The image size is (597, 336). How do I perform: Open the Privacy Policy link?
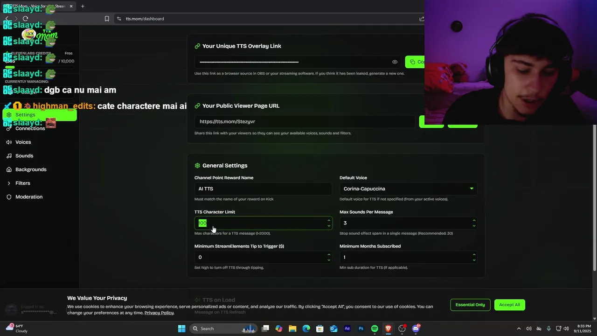pos(159,313)
